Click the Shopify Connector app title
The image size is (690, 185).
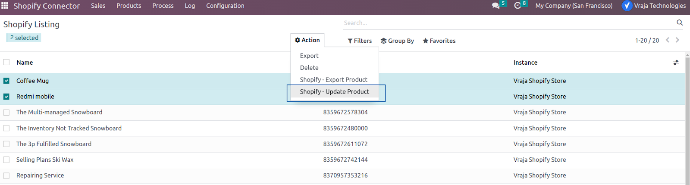click(47, 6)
